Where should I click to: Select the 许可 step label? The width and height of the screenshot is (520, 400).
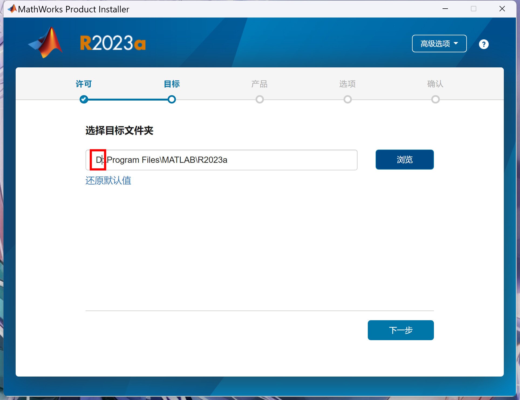(84, 84)
